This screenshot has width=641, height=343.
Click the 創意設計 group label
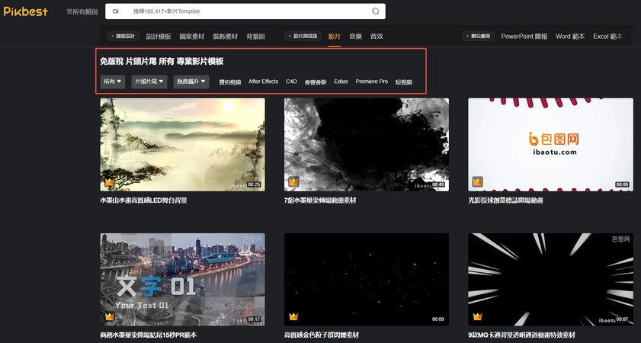[x=123, y=37]
